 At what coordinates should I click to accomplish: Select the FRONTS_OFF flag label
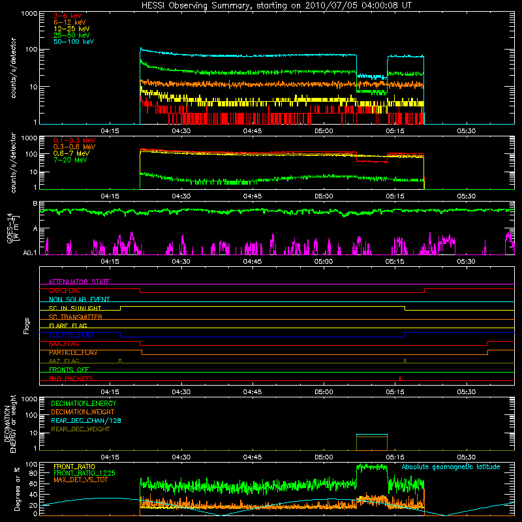click(69, 370)
